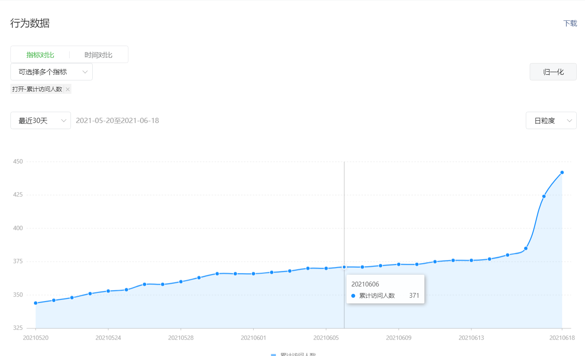Click the x-axis label 20210520
The image size is (585, 356).
pos(36,337)
